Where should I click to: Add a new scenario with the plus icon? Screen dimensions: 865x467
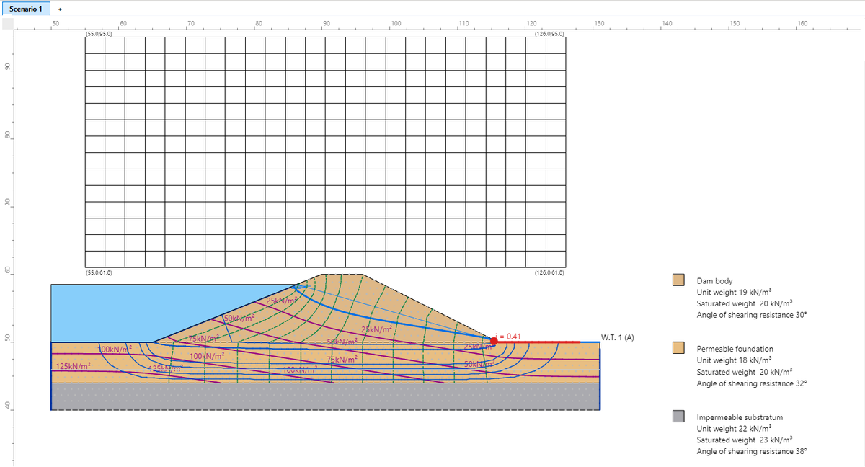point(59,9)
